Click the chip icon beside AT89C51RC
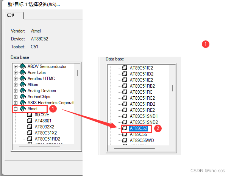 tap(125, 92)
